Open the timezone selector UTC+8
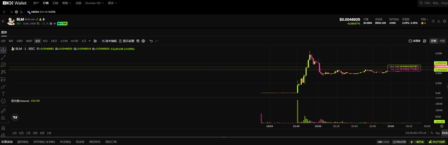 pyautogui.click(x=416, y=133)
